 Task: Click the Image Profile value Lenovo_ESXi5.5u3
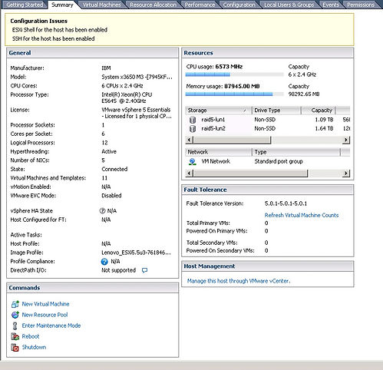click(136, 253)
